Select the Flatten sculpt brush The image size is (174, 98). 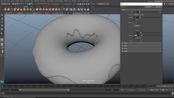21,10
